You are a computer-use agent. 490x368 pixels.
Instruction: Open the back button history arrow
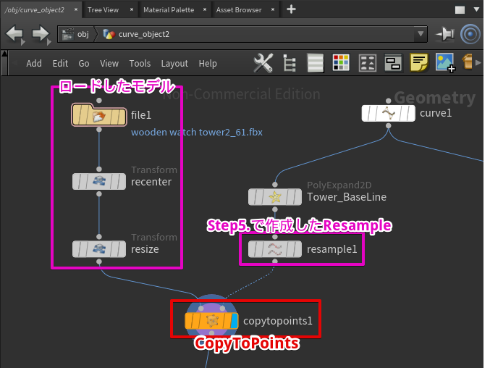23,42
